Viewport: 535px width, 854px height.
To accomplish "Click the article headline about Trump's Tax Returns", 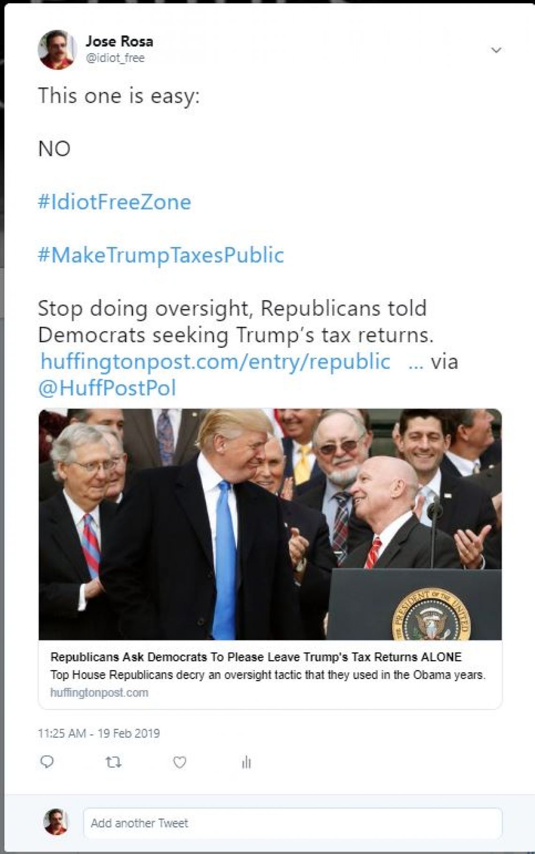I will [x=256, y=656].
